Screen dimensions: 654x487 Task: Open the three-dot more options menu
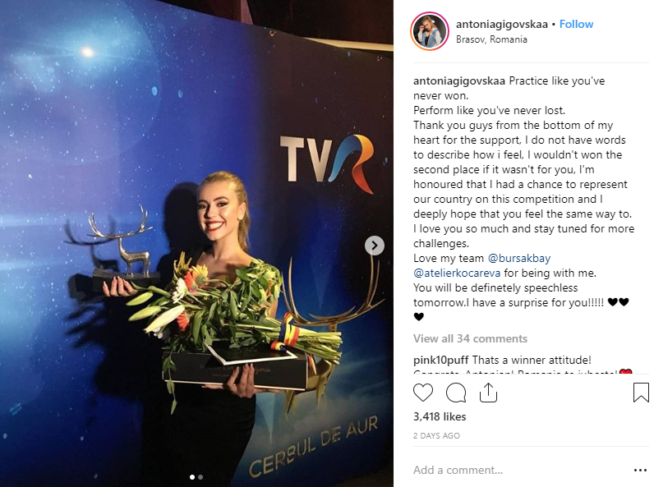tap(640, 471)
